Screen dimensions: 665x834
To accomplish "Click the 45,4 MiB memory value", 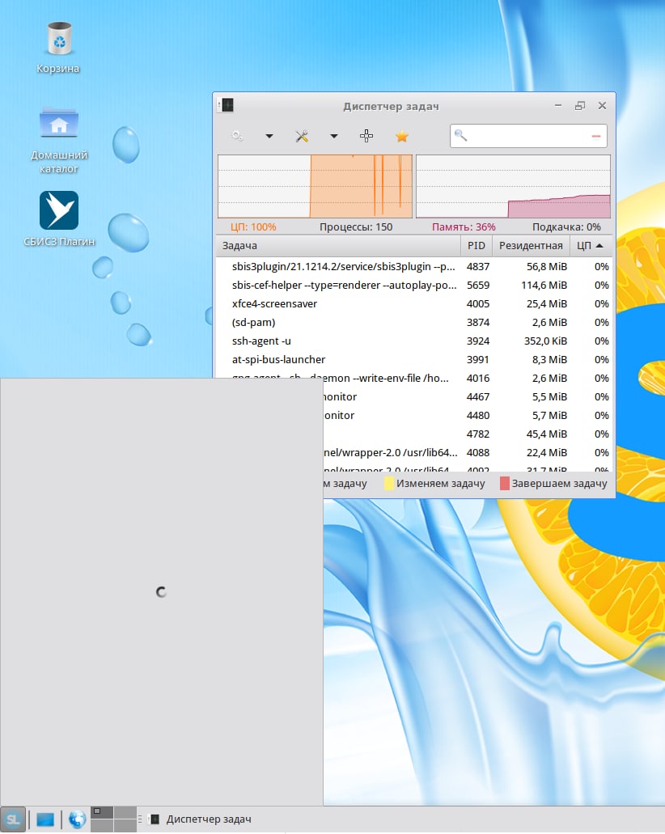I will (x=546, y=434).
